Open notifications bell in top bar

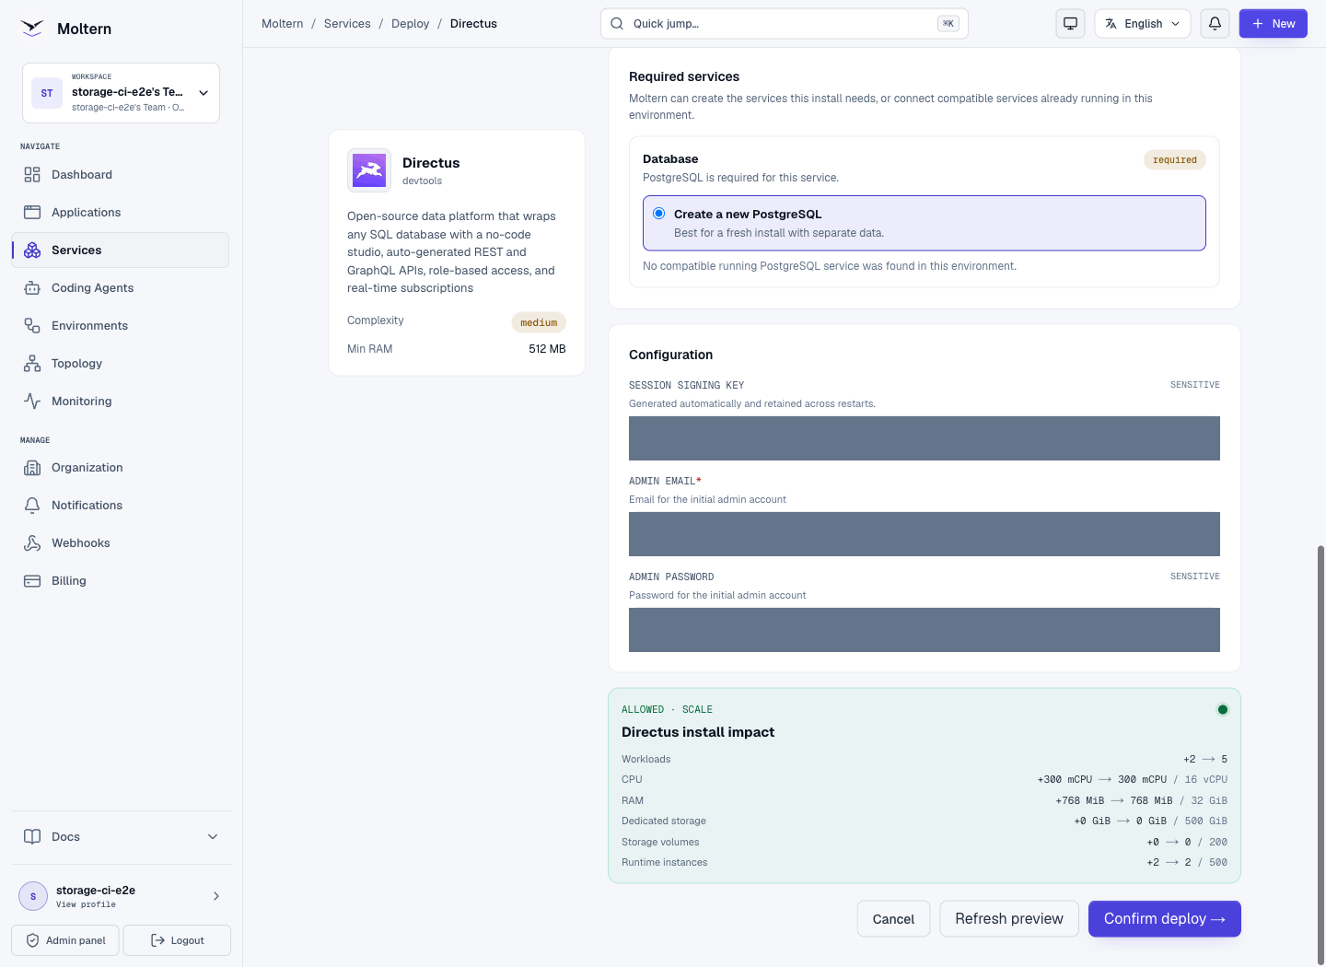coord(1215,24)
